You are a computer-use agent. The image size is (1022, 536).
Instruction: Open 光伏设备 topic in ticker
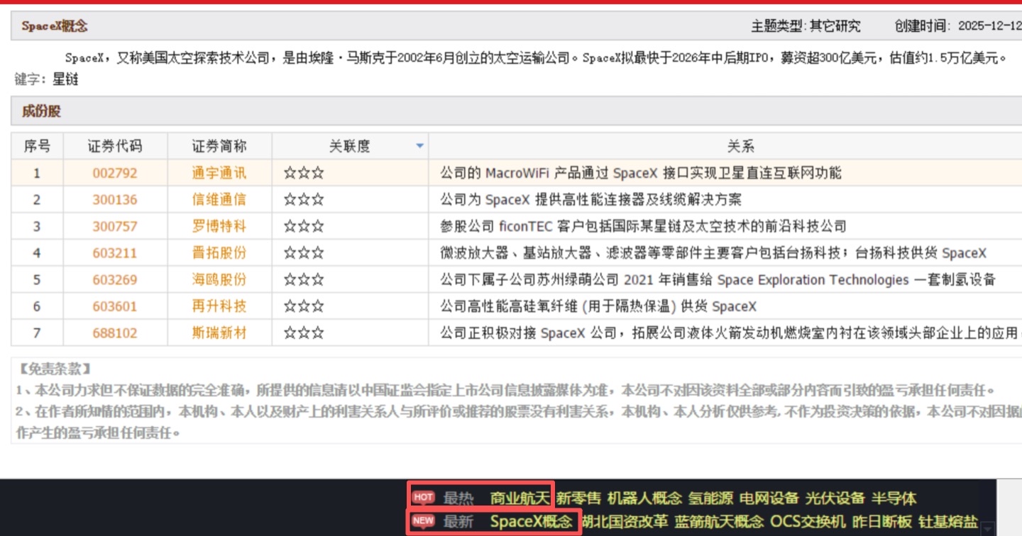coord(835,498)
